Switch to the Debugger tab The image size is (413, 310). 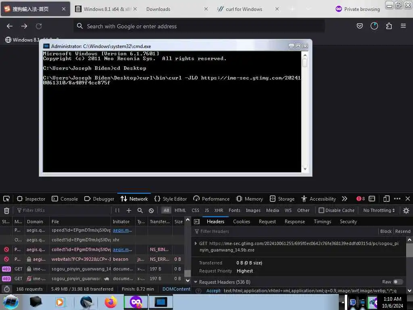tap(99, 199)
